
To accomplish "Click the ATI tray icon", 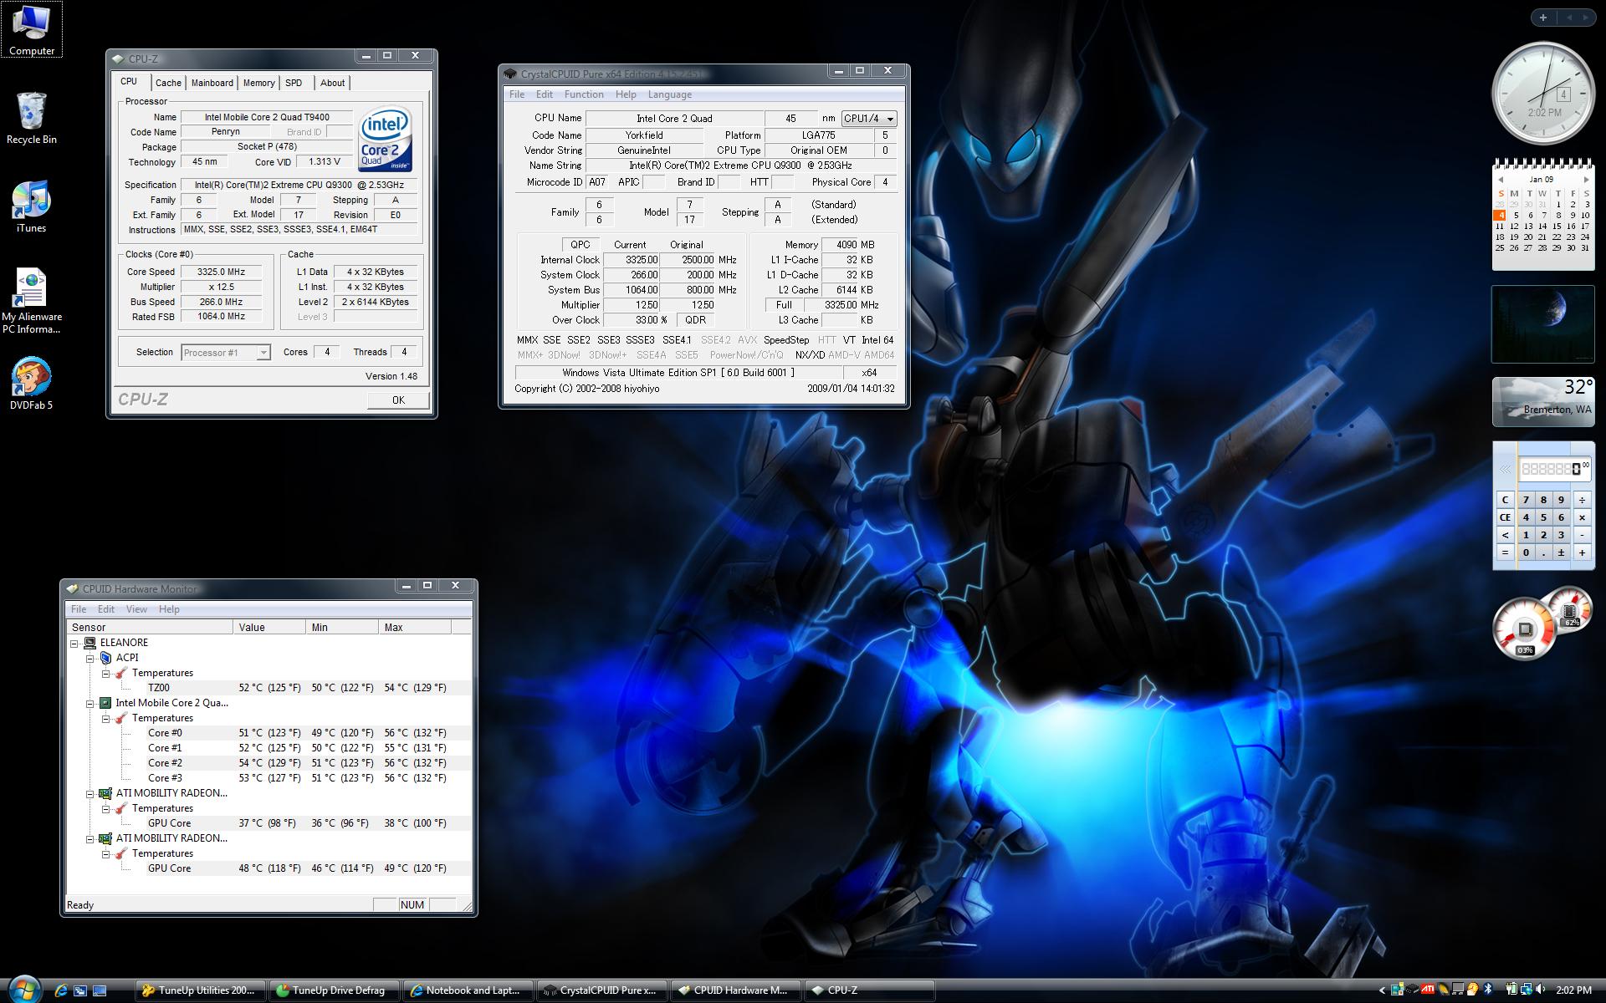I will point(1427,990).
